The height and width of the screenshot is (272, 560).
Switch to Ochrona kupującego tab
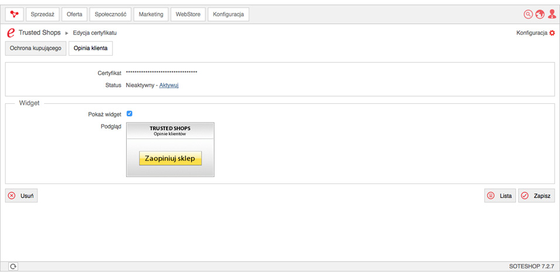(x=36, y=48)
